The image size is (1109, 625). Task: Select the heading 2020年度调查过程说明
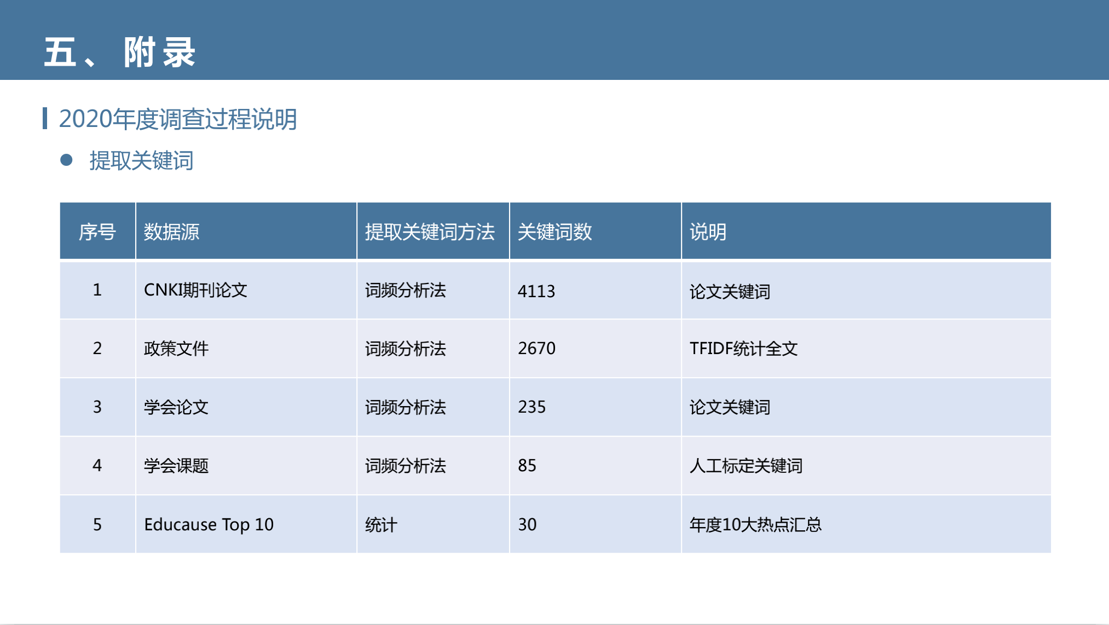pyautogui.click(x=177, y=119)
